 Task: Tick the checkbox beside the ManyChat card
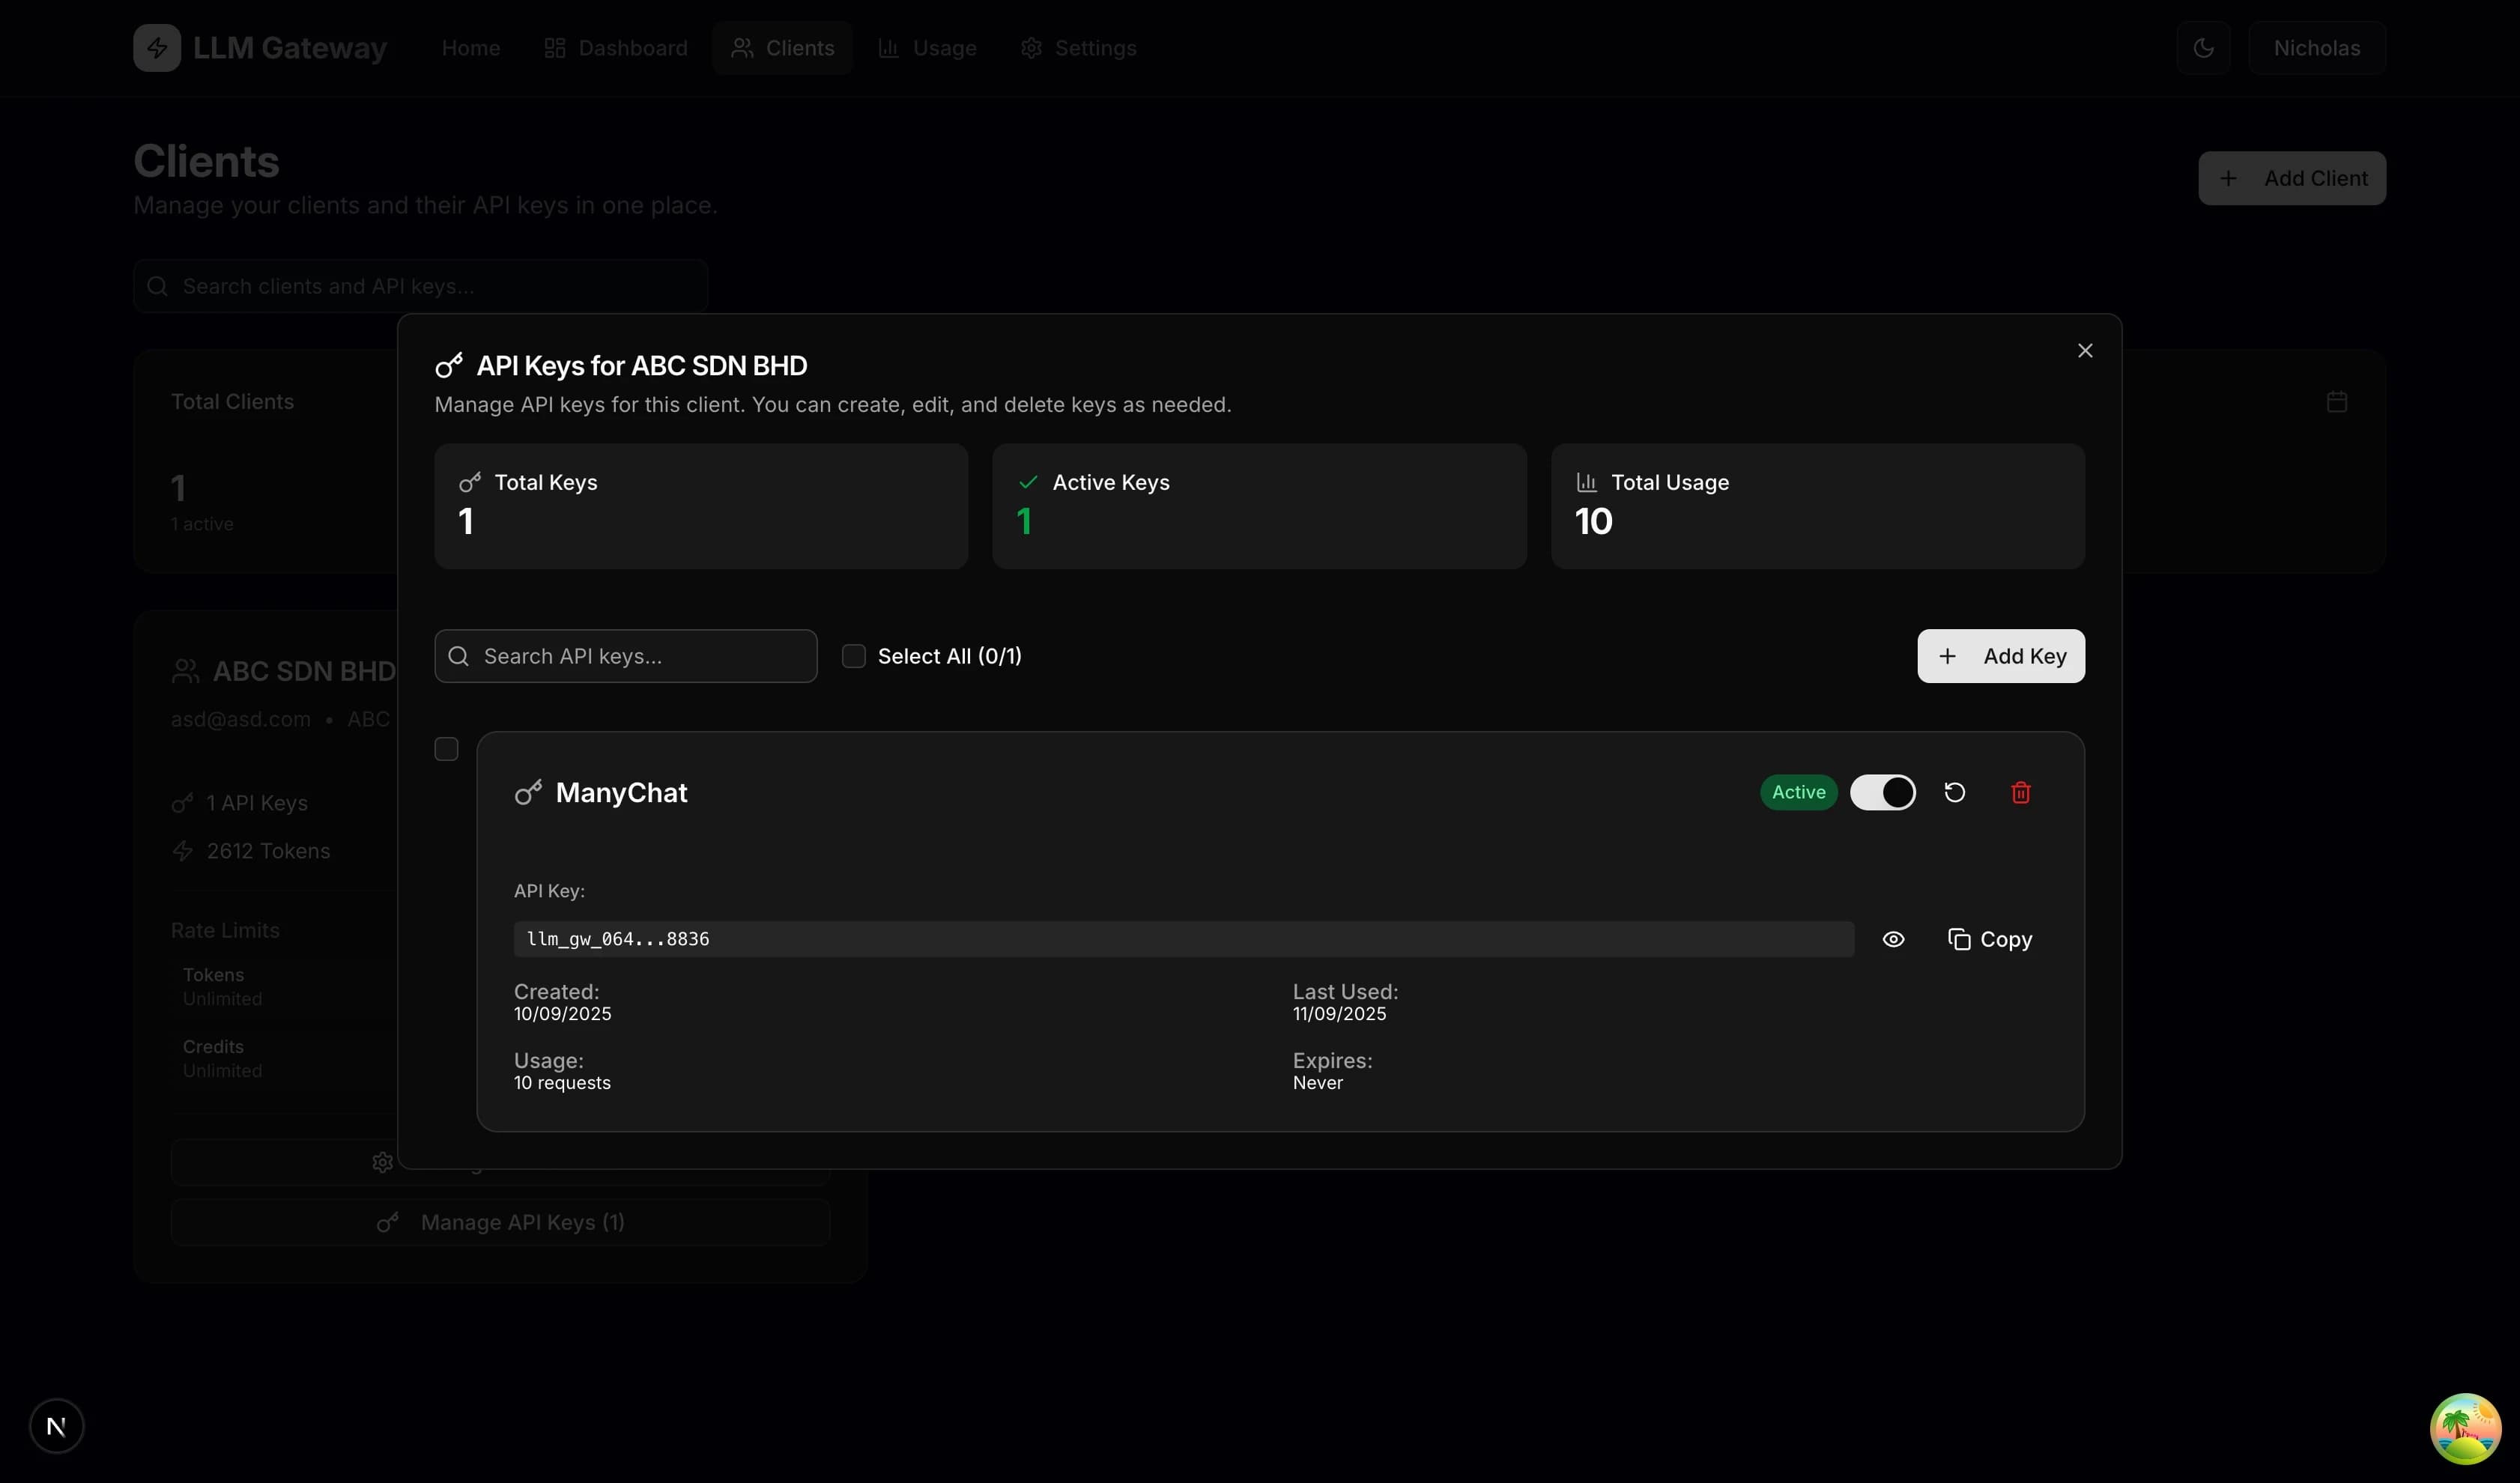[x=445, y=748]
